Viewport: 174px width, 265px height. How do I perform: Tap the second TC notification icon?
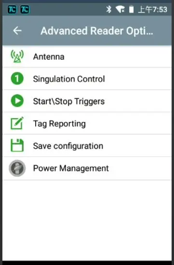[x=25, y=9]
